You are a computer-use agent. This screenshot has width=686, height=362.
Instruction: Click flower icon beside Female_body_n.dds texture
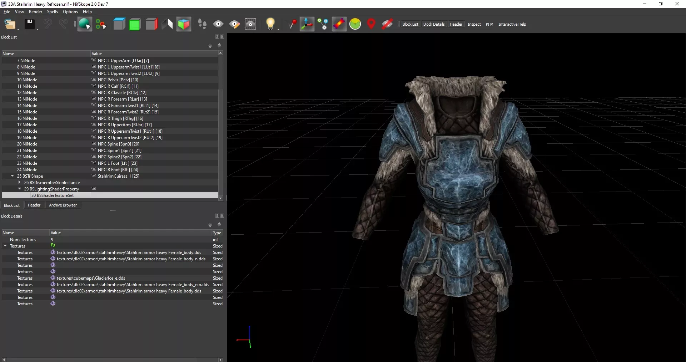pyautogui.click(x=53, y=259)
